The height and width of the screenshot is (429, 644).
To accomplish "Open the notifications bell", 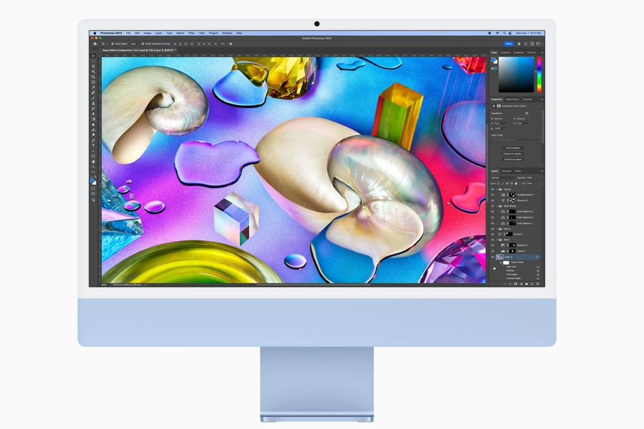I will (519, 44).
